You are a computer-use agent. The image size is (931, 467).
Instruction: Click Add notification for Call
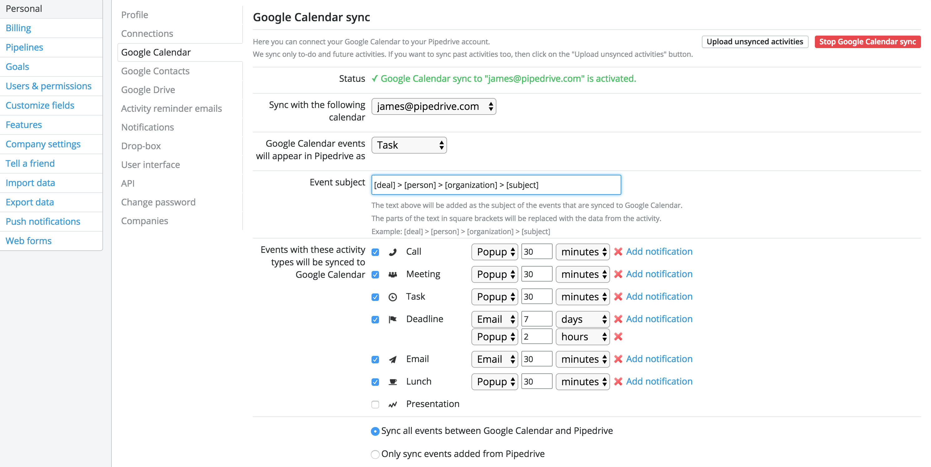pos(659,252)
